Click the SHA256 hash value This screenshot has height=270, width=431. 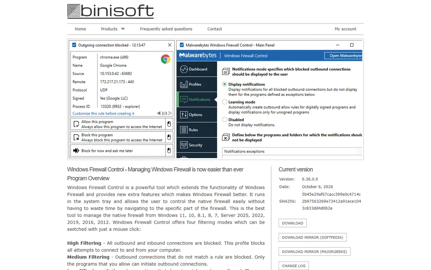pyautogui.click(x=331, y=201)
